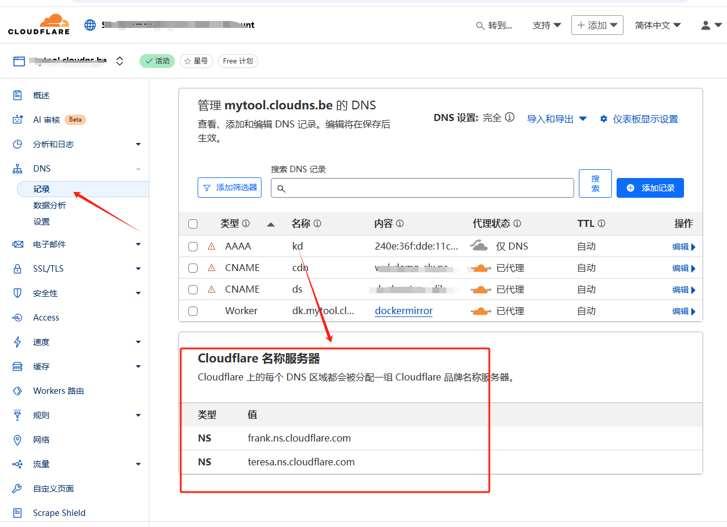The height and width of the screenshot is (527, 727).
Task: Open the Workers 路由 menu item
Action: [x=58, y=391]
